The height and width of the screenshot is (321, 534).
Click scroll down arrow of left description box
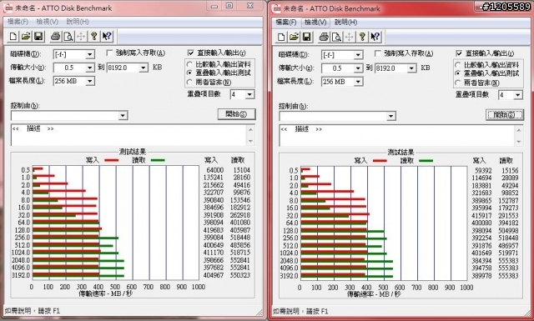click(250, 141)
